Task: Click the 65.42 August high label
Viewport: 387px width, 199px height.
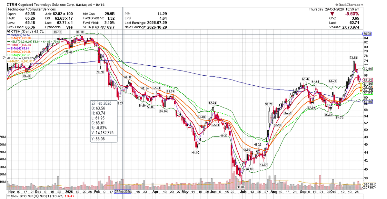Action: [x=306, y=79]
